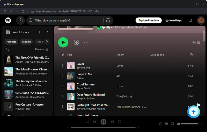Click Explore Premium button
Viewport: 207px width, 132px height.
[149, 20]
